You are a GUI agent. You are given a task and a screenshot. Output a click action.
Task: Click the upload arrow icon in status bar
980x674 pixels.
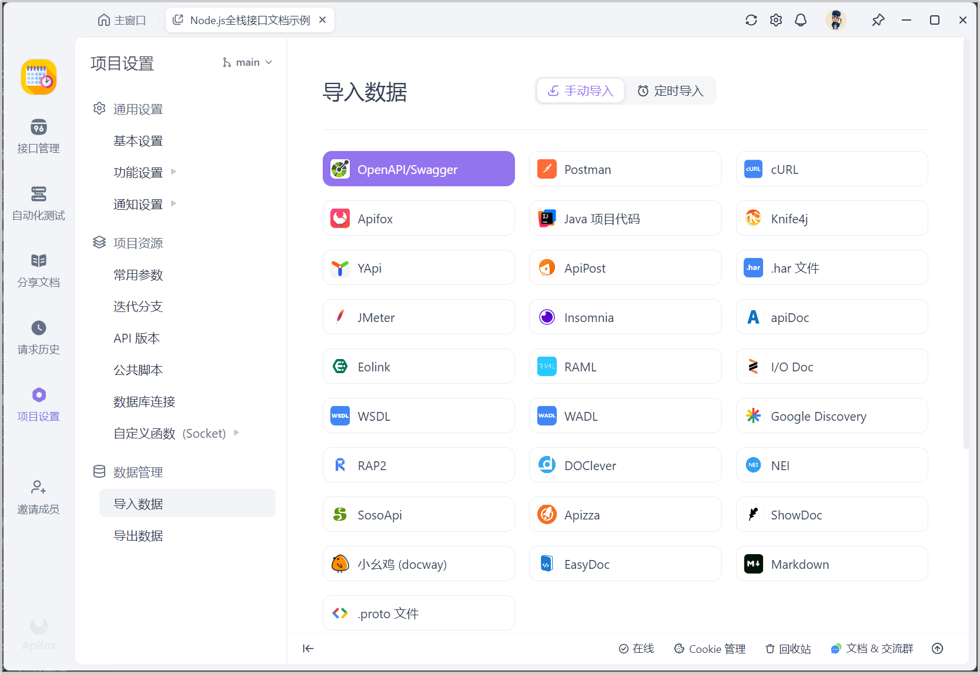[938, 648]
